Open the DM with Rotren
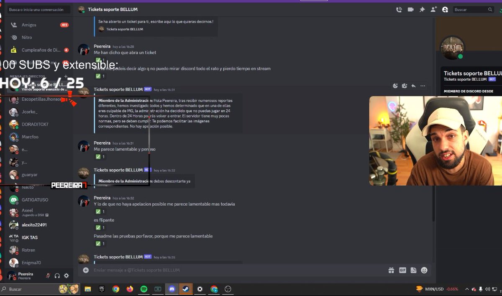The image size is (502, 296). pos(39,250)
